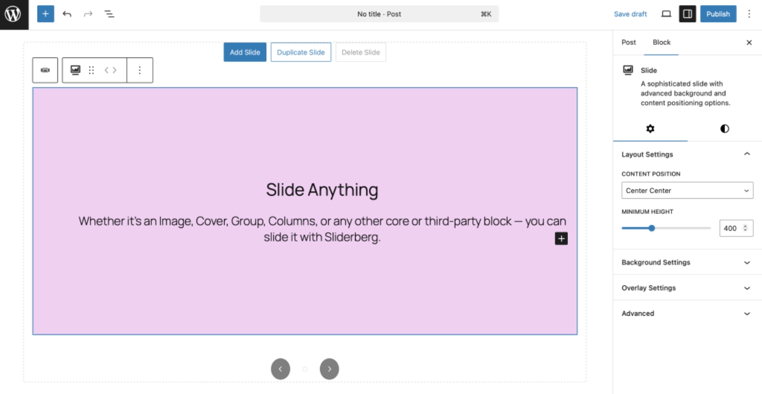The height and width of the screenshot is (394, 762).
Task: Select the parent SliderBerg slider block
Action: coord(45,70)
